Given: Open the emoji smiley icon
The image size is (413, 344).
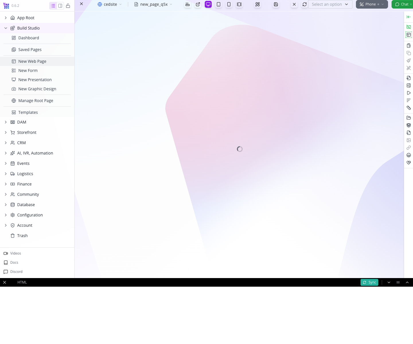Looking at the screenshot, I should point(409,155).
